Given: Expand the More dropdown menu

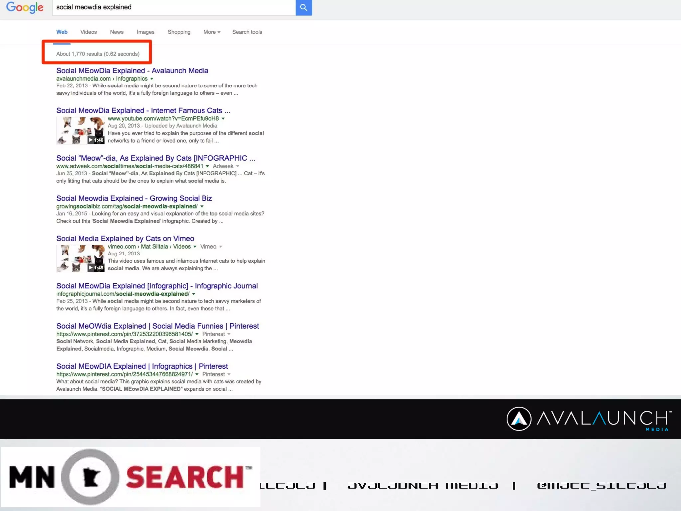Looking at the screenshot, I should [x=212, y=32].
